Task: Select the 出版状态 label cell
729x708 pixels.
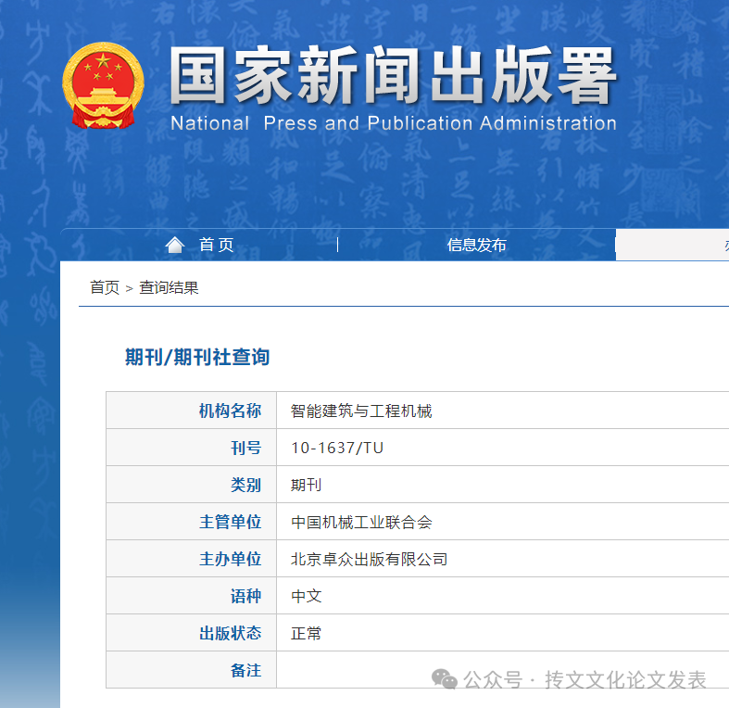Action: [x=192, y=633]
